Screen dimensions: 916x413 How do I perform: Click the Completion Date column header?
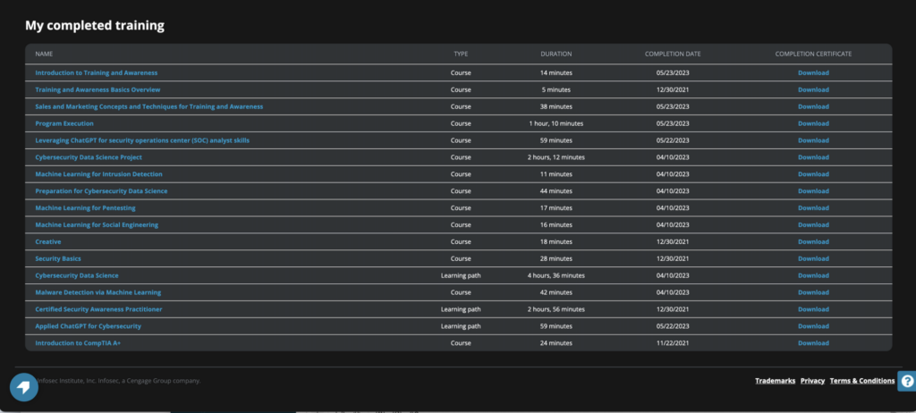point(673,54)
